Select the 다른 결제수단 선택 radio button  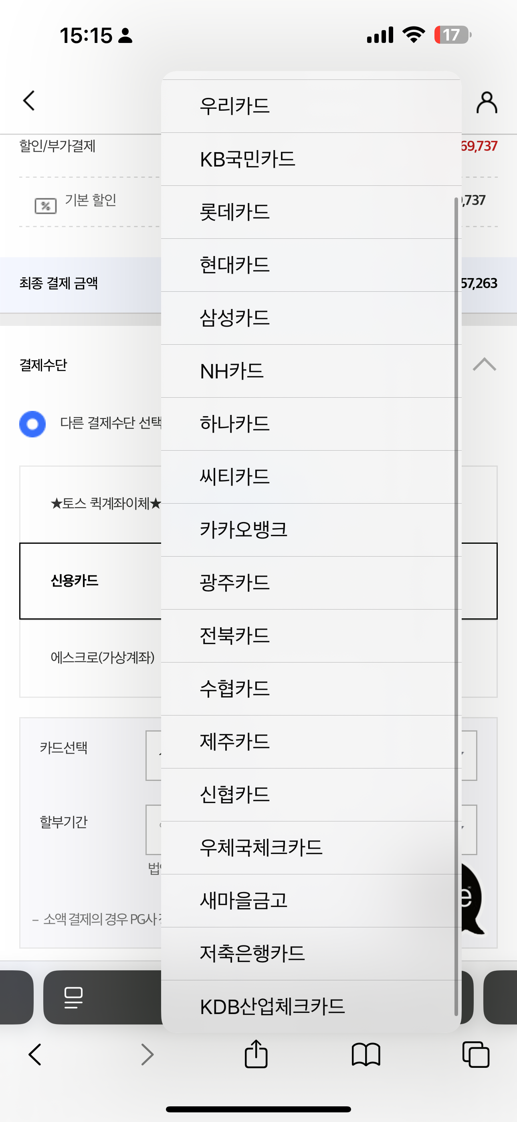[x=32, y=424]
